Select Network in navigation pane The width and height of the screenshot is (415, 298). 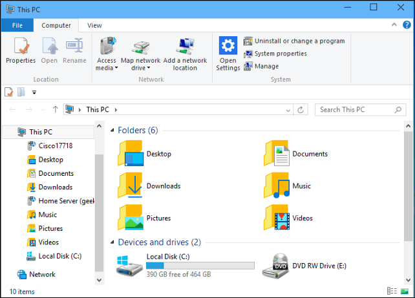tap(37, 275)
